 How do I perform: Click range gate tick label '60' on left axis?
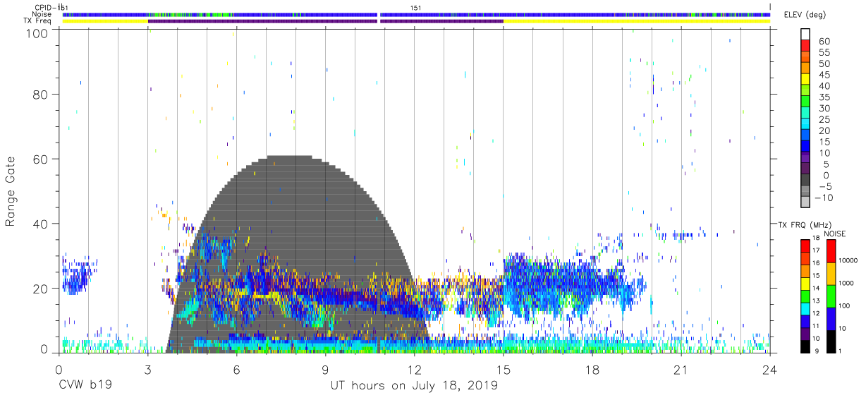tap(40, 159)
